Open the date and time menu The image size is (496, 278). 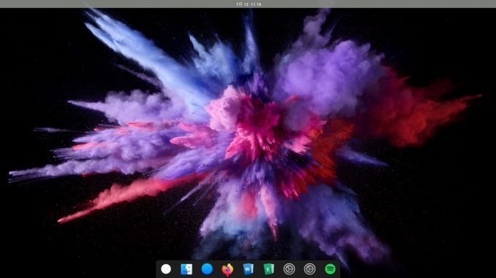point(249,4)
